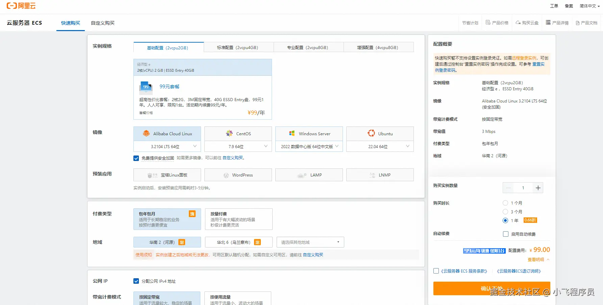Click the Aliyun logo in the header
The image size is (603, 305).
pos(21,6)
